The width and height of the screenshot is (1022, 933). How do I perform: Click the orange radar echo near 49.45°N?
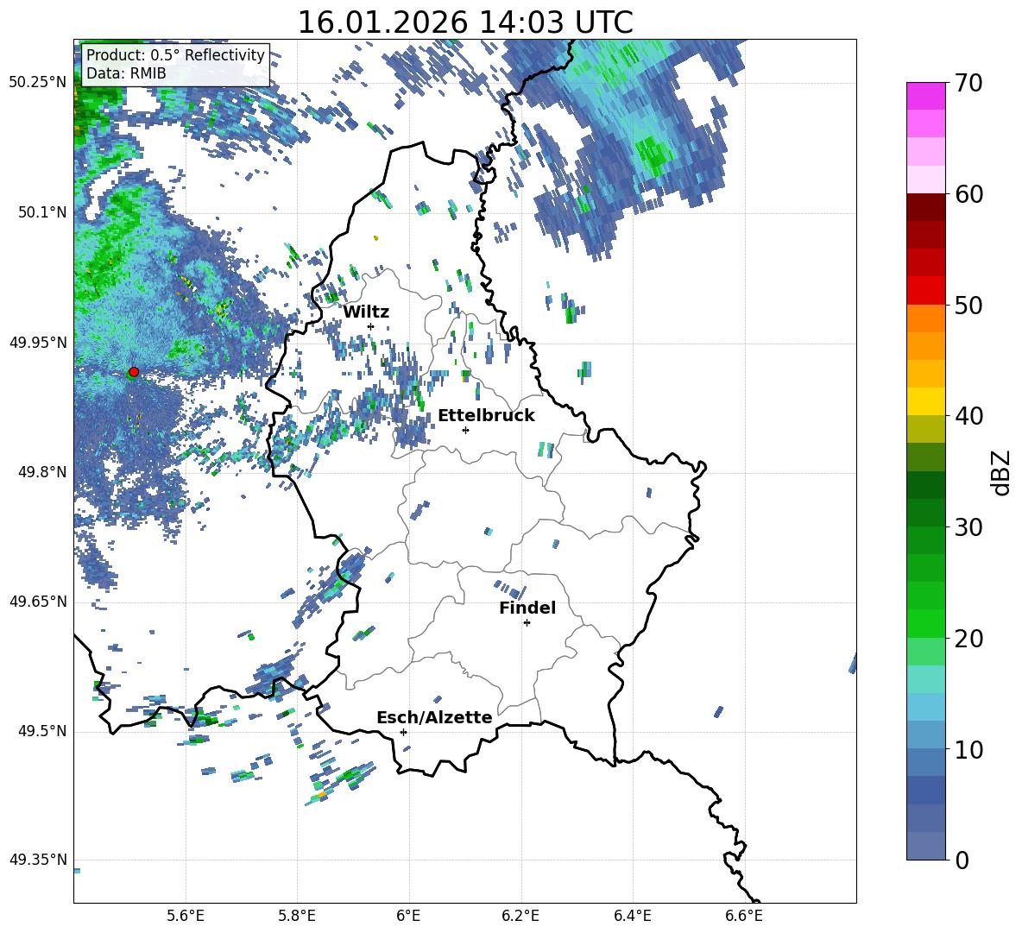(x=322, y=795)
